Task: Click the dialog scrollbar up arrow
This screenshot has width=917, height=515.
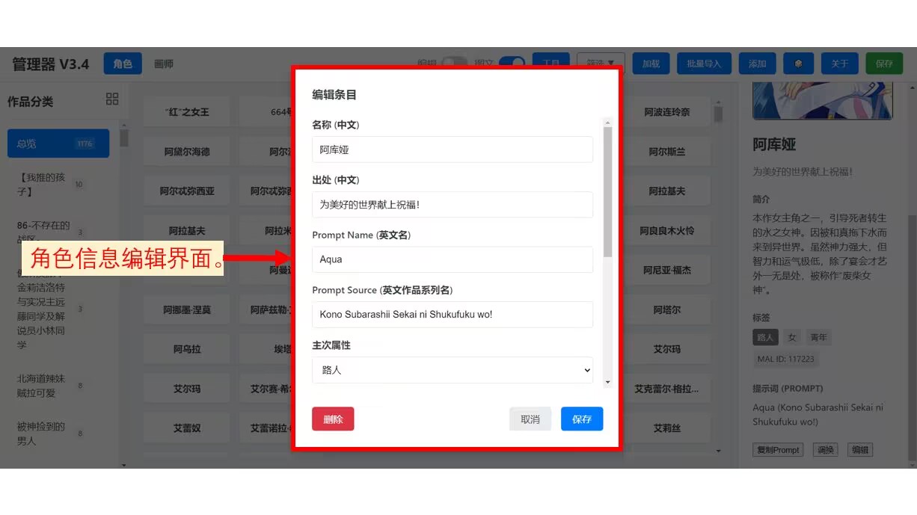Action: click(607, 123)
